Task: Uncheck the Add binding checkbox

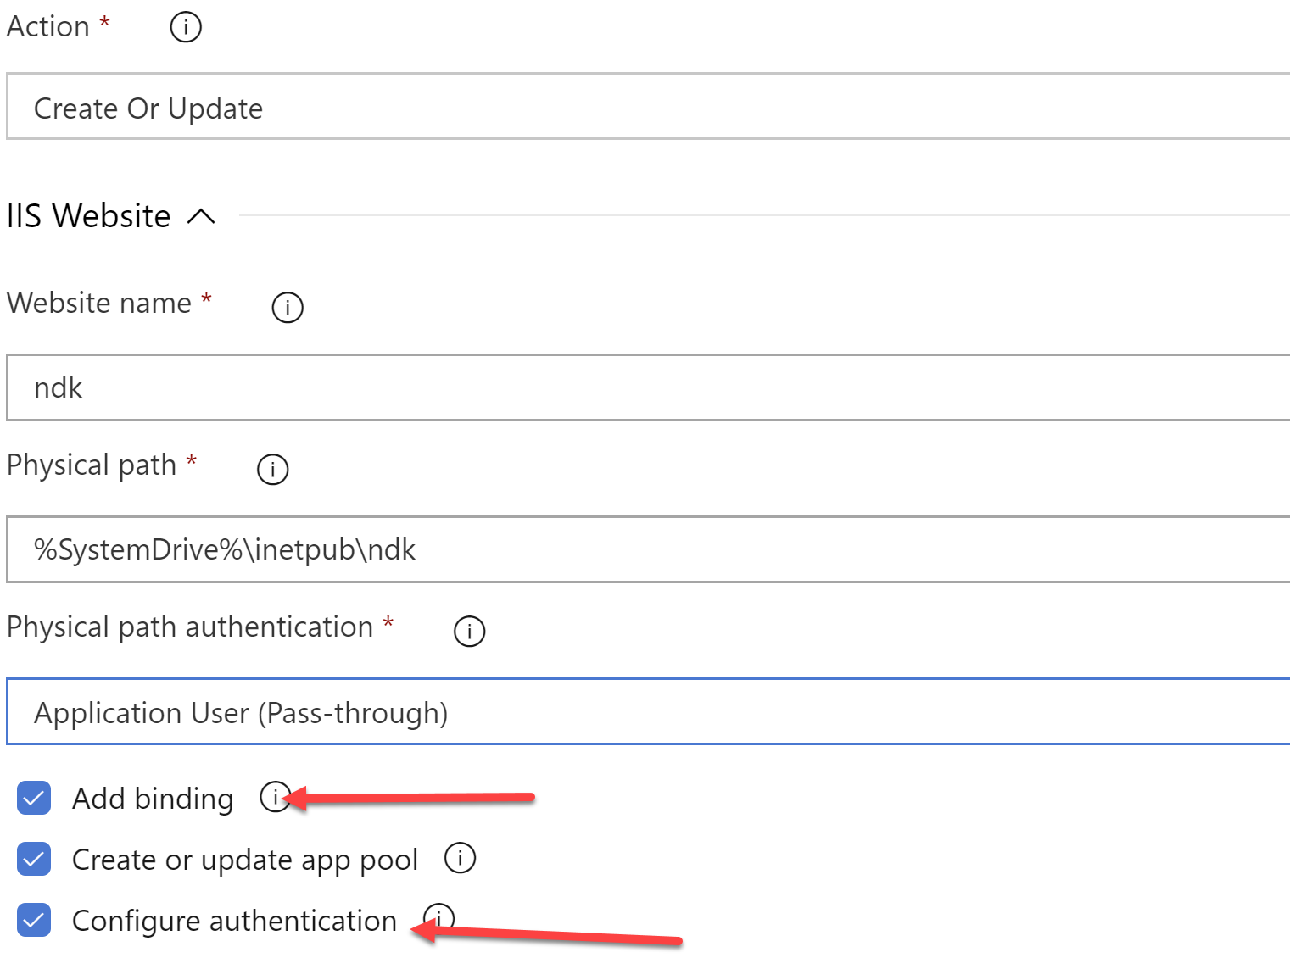Action: coord(34,798)
